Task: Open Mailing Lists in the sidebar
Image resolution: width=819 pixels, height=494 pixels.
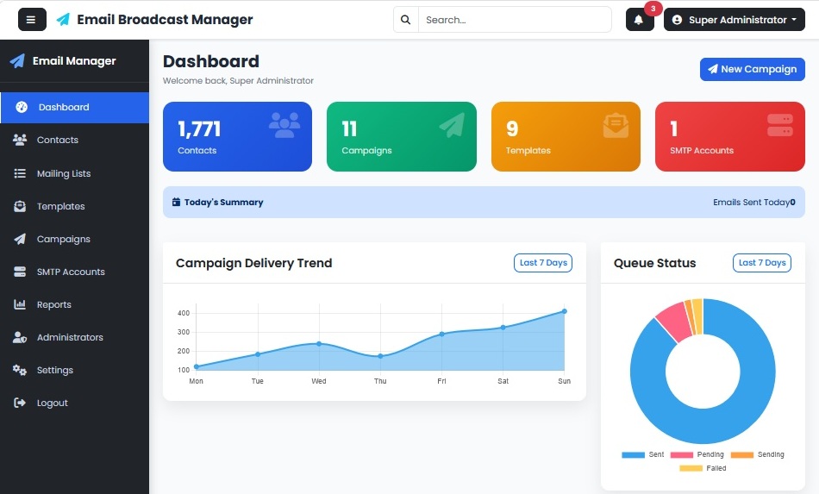Action: (x=75, y=173)
